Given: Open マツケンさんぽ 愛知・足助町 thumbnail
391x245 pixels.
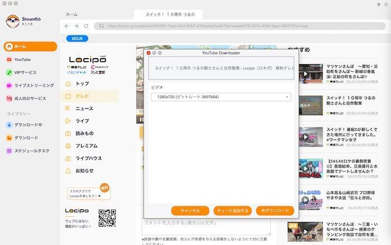Looking at the screenshot, I should pyautogui.click(x=311, y=74).
